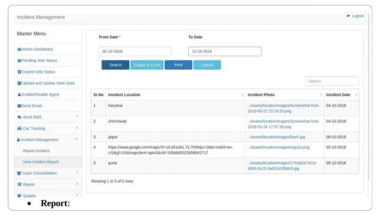
Task: Expand the Send SMS submenu
Action: point(77,117)
